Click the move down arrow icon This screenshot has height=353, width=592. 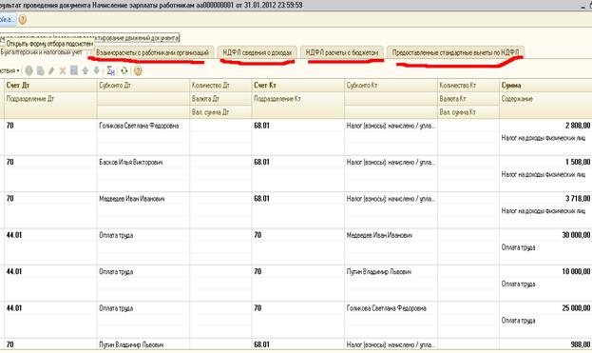(x=97, y=70)
